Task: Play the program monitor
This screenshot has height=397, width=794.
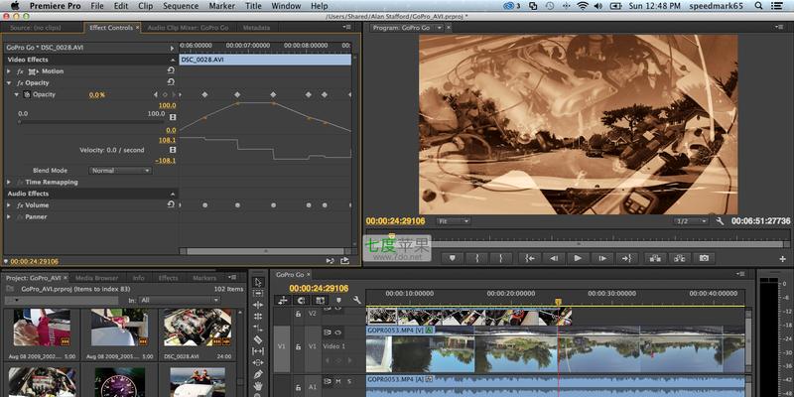Action: (x=578, y=258)
